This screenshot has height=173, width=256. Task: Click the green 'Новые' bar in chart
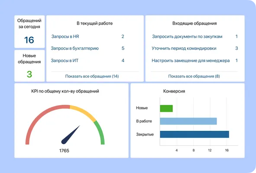click(166, 109)
